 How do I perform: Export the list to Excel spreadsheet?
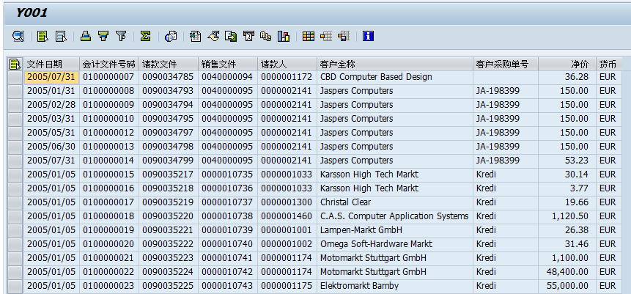[196, 36]
